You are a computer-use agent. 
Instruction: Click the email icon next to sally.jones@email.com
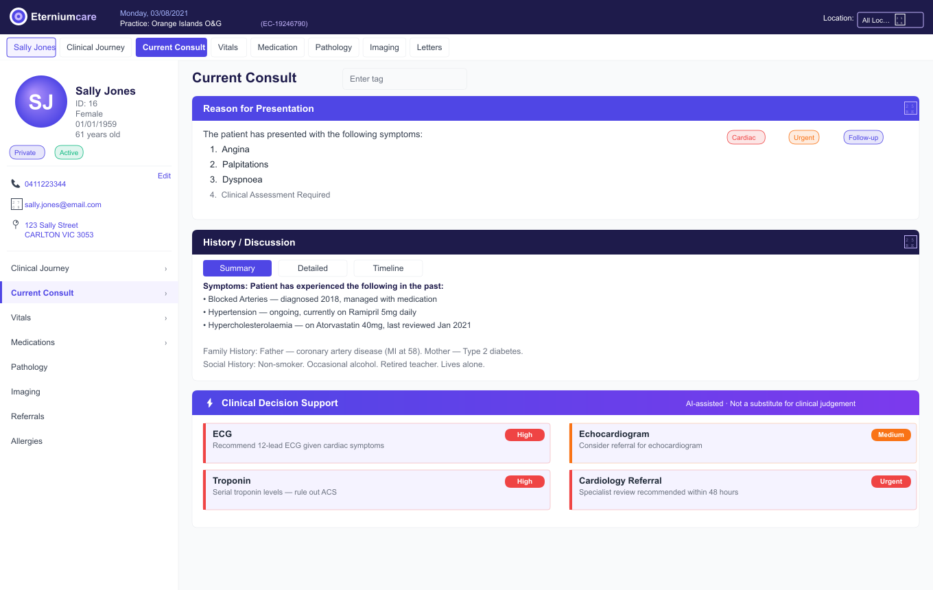tap(16, 204)
